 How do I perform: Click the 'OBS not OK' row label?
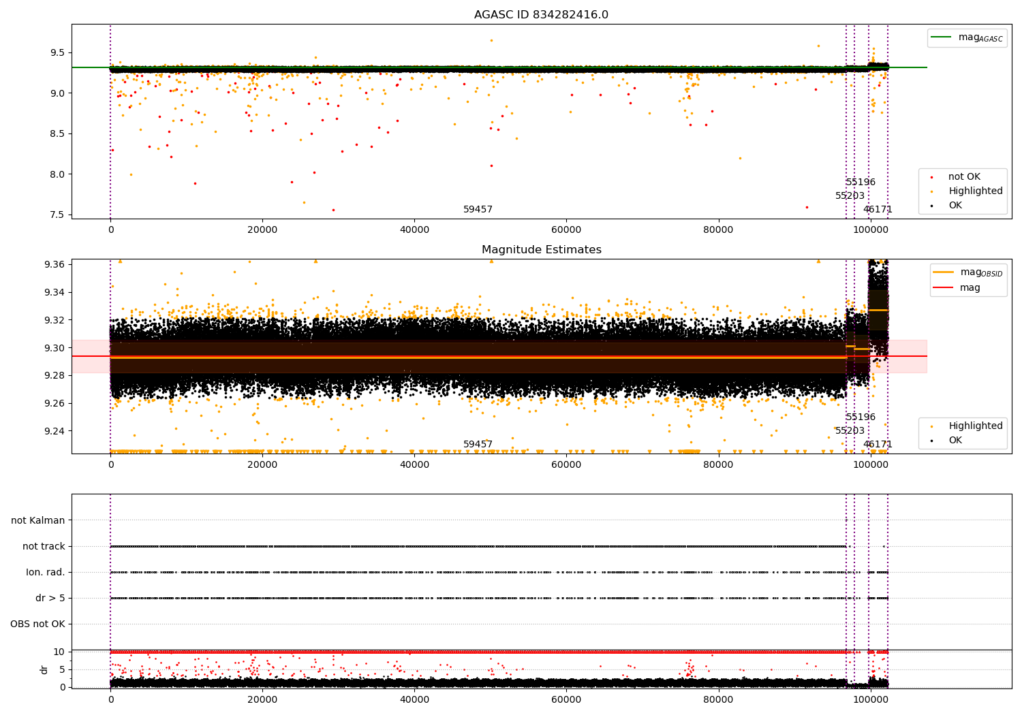point(37,624)
